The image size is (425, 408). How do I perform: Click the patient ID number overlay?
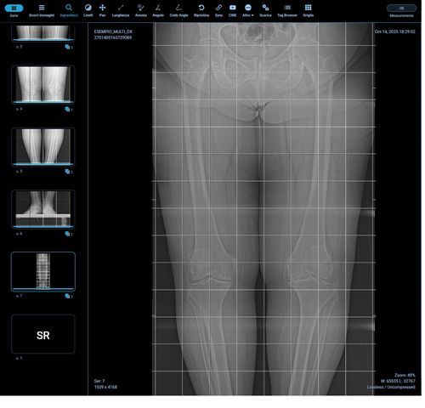click(x=113, y=37)
